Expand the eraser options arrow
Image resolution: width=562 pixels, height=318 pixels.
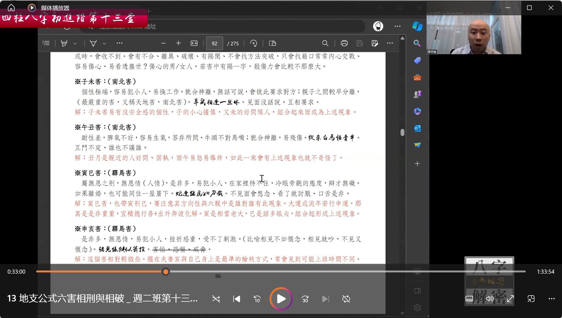tap(104, 43)
